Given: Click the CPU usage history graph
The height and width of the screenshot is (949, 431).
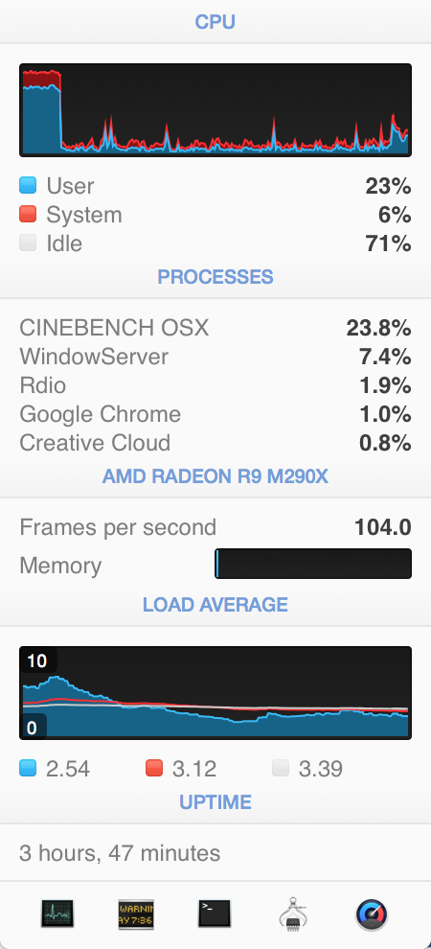Looking at the screenshot, I should 215,110.
